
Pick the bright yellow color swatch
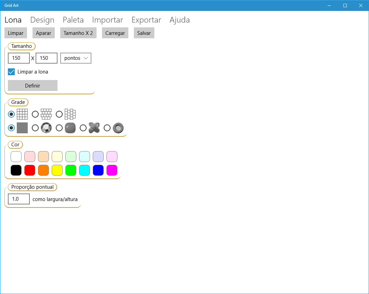pos(57,170)
